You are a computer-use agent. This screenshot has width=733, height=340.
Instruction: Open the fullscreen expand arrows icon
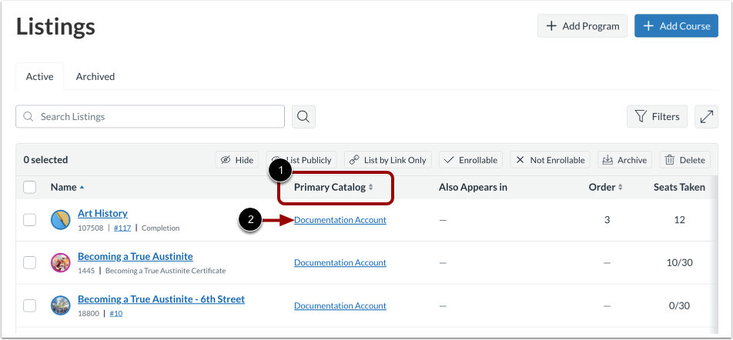(x=706, y=117)
